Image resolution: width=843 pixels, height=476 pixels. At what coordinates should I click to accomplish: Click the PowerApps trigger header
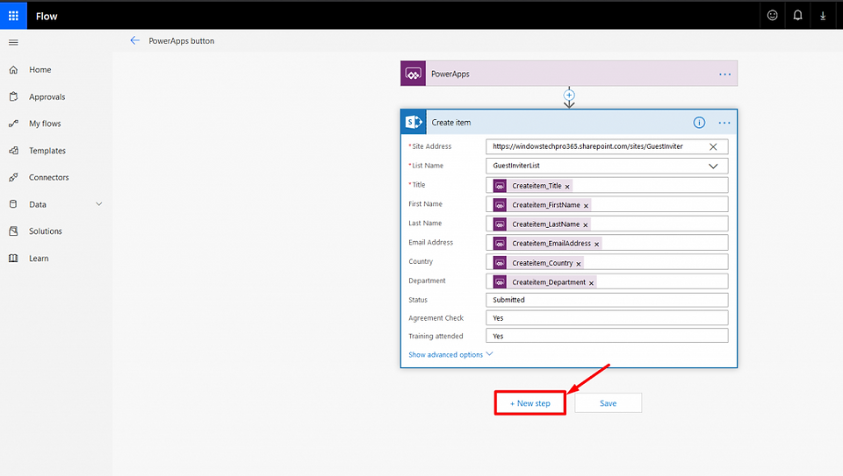click(x=569, y=74)
